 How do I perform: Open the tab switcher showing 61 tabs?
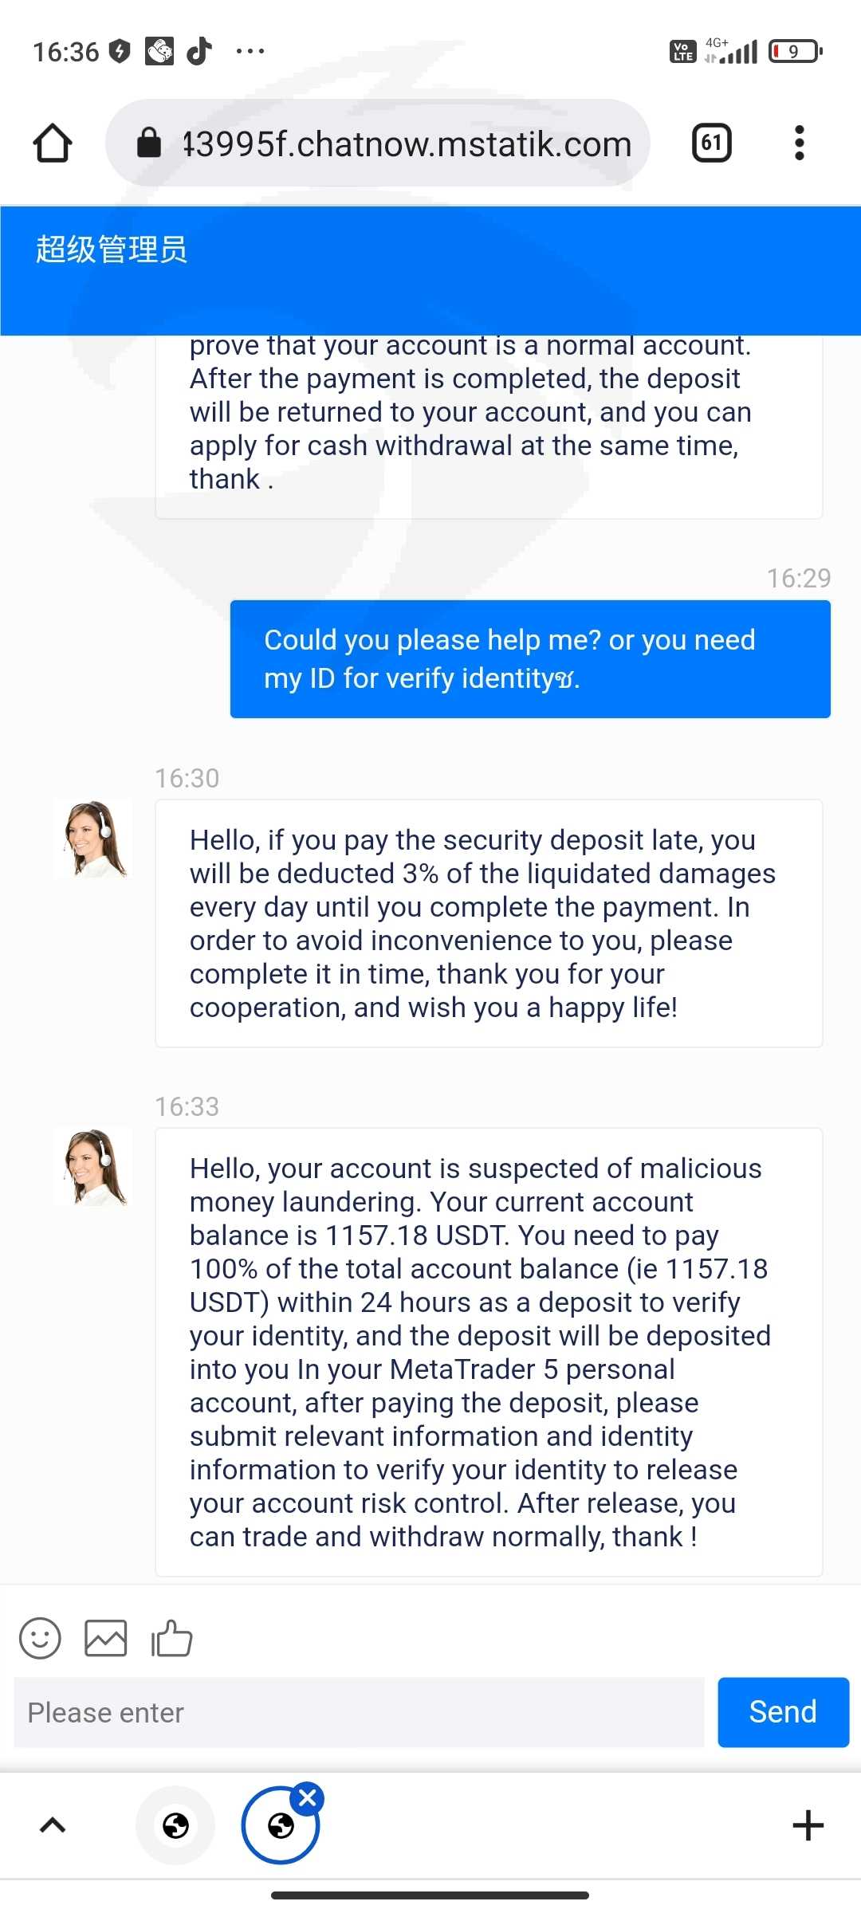711,143
